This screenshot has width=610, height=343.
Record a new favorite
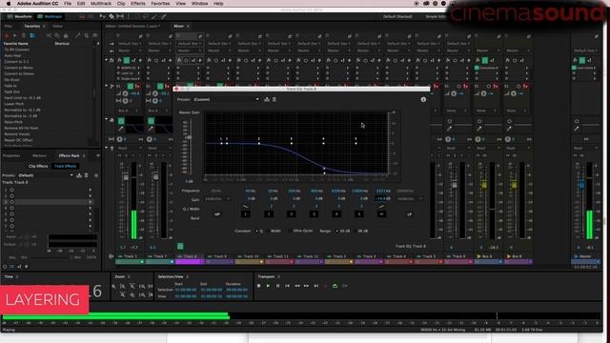point(7,35)
